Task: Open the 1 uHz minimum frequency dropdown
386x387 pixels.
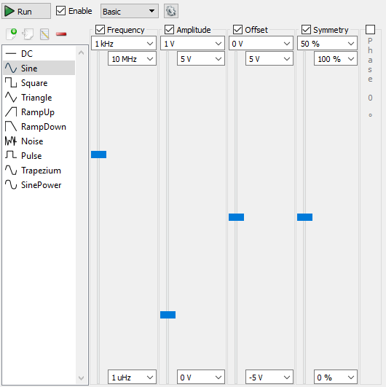Action: coord(132,377)
